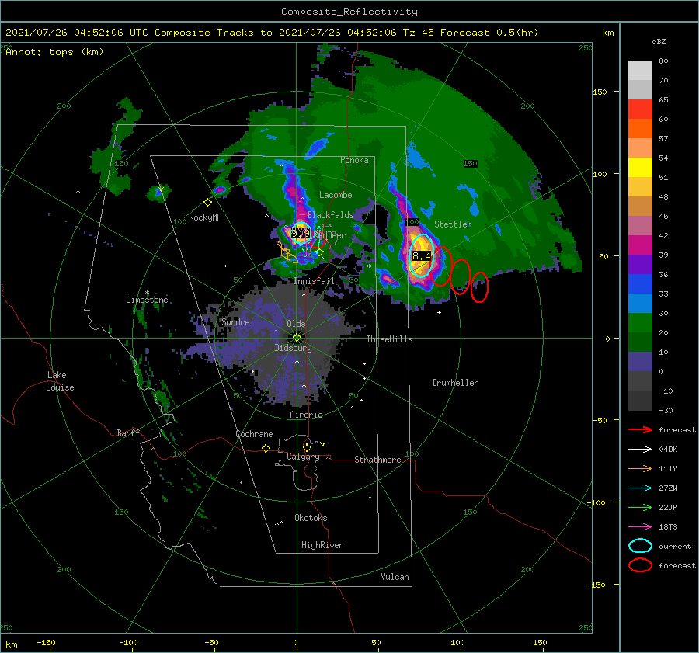Click the Ponoka city label
This screenshot has width=699, height=653.
pos(354,160)
